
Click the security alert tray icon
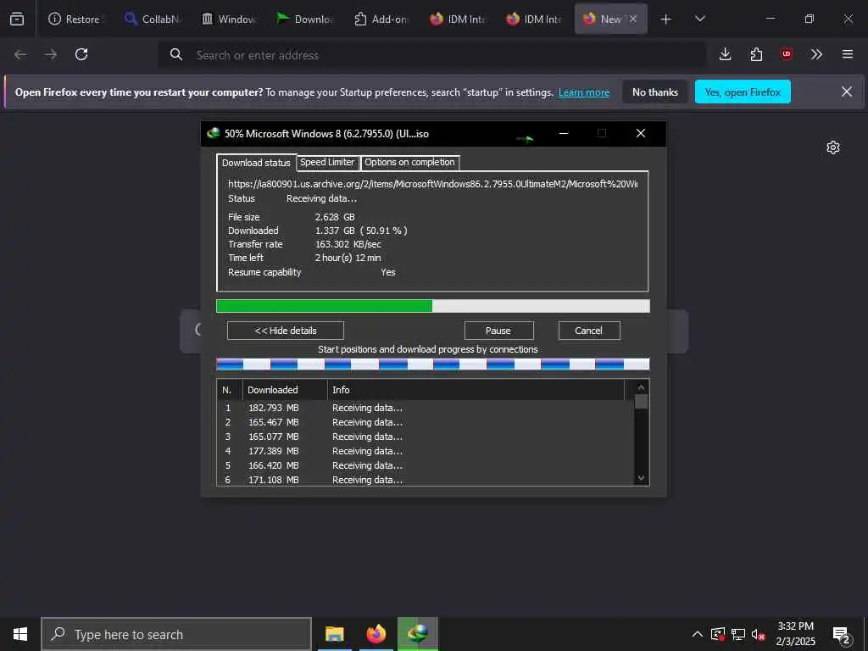pos(718,634)
